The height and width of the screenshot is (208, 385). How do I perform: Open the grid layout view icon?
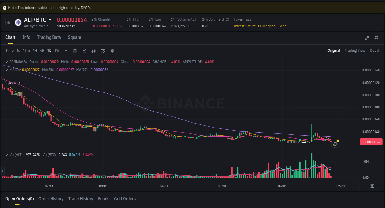click(376, 38)
